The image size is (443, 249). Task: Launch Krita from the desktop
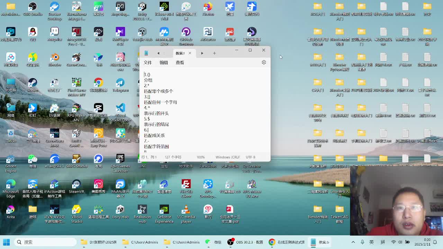11,212
